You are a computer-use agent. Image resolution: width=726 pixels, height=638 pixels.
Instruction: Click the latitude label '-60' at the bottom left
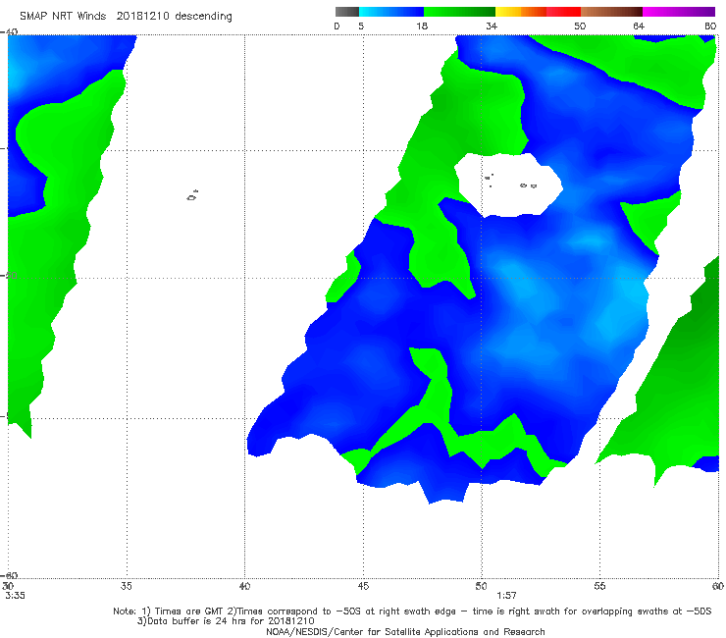pyautogui.click(x=9, y=575)
